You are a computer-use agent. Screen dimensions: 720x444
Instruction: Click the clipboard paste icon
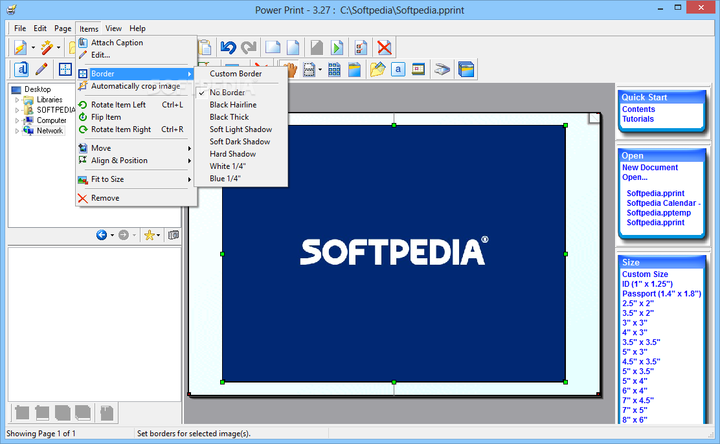click(x=205, y=47)
